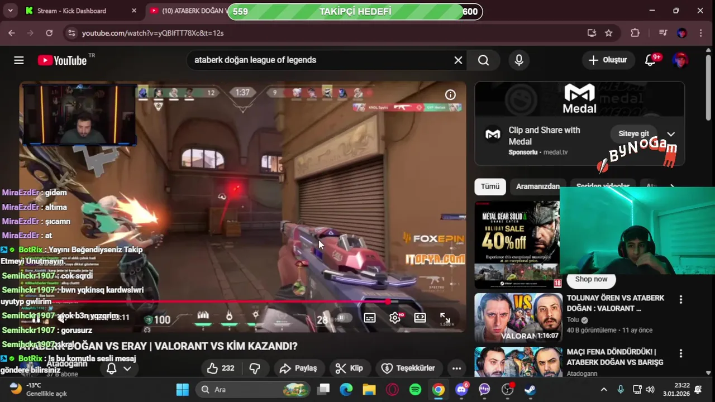Open File Explorer from taskbar
This screenshot has width=715, height=402.
[x=369, y=389]
